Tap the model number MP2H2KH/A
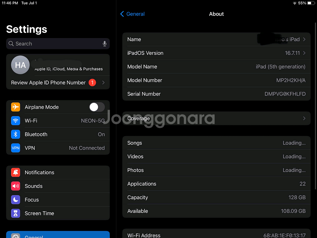The width and height of the screenshot is (317, 238). [291, 80]
